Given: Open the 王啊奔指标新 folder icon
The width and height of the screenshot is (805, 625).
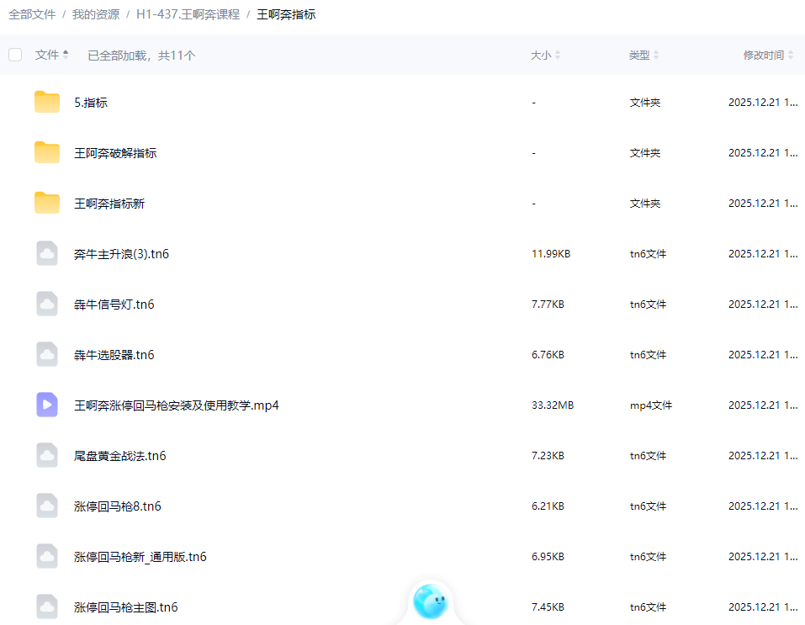Looking at the screenshot, I should click(x=47, y=203).
